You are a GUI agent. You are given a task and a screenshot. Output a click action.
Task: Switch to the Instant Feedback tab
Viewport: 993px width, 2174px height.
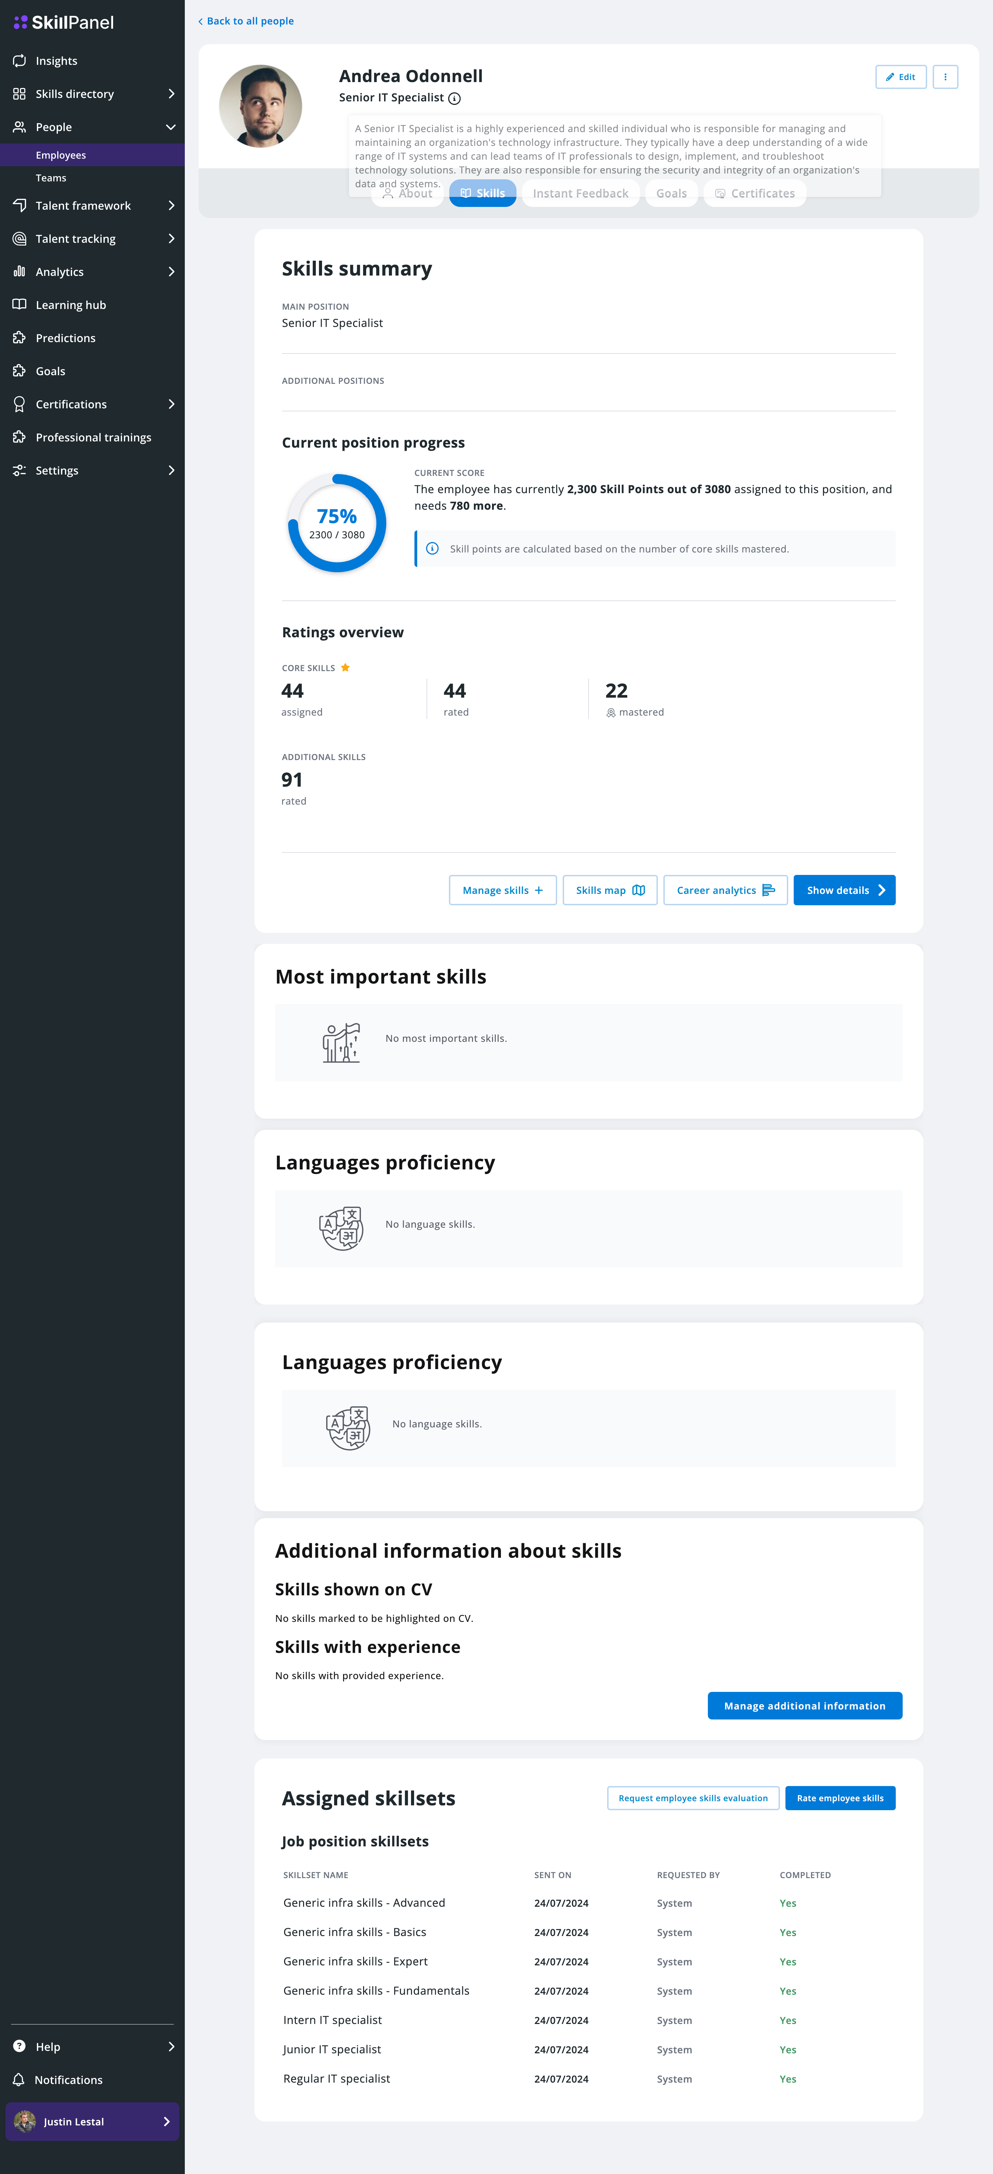[580, 193]
